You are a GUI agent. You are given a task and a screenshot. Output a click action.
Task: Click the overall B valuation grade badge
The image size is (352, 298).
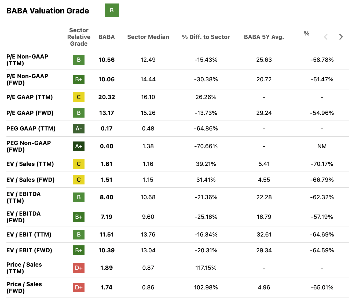coord(112,10)
